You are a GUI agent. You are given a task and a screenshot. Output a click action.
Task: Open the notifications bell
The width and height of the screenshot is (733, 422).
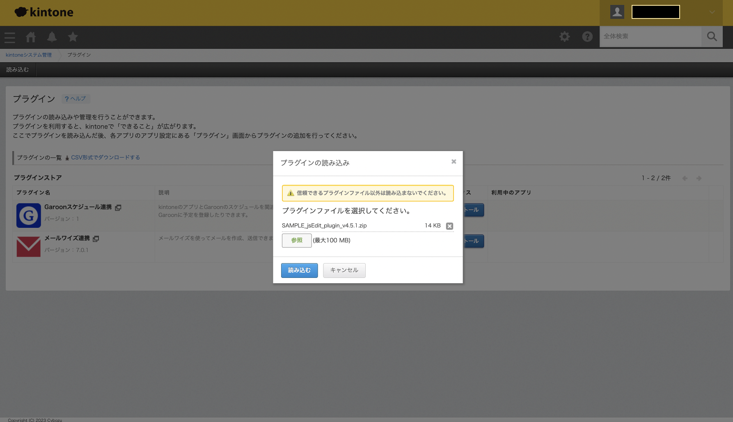click(x=52, y=37)
